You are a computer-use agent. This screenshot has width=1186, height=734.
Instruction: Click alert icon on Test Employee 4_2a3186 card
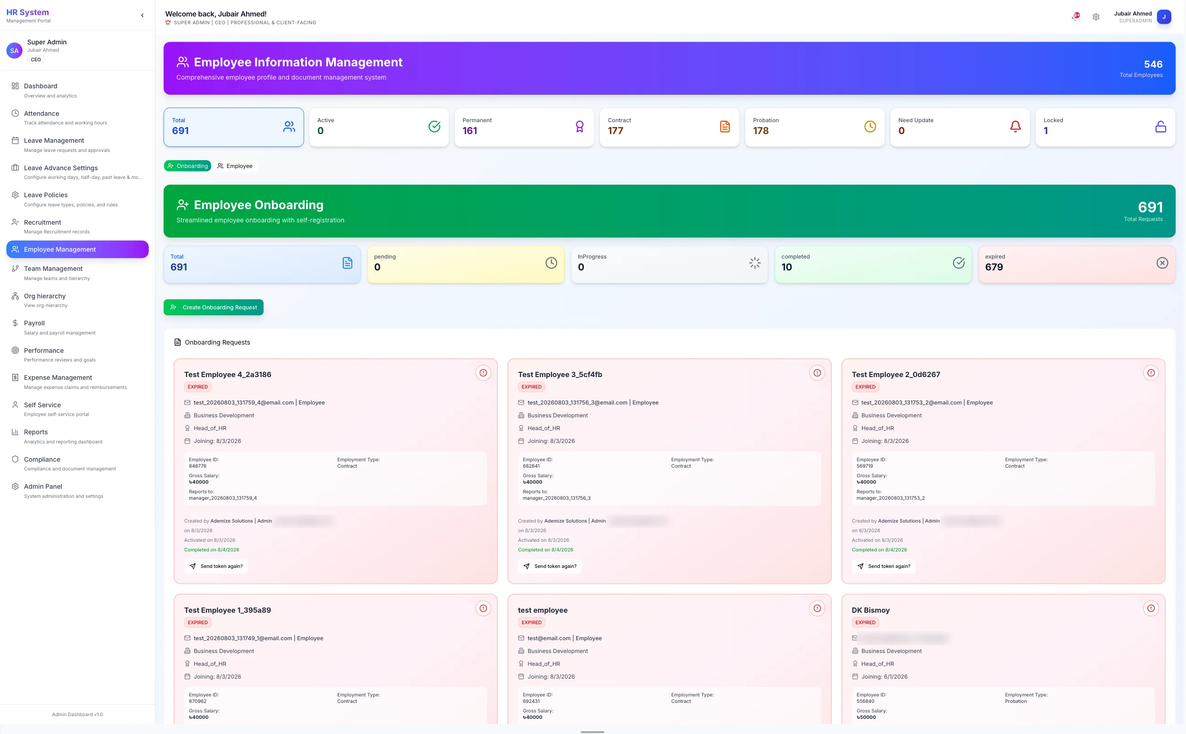[x=483, y=373]
